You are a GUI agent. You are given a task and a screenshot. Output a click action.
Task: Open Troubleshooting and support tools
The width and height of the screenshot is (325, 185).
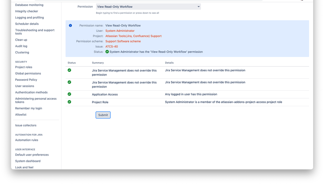click(35, 32)
